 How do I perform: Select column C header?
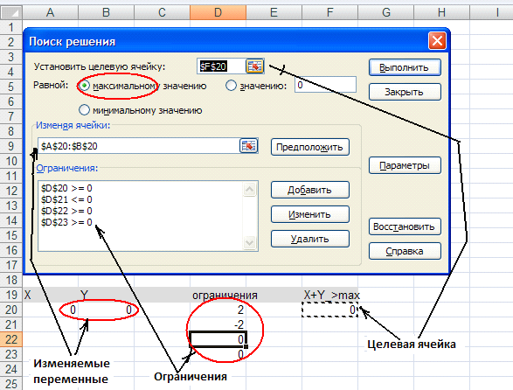(162, 12)
